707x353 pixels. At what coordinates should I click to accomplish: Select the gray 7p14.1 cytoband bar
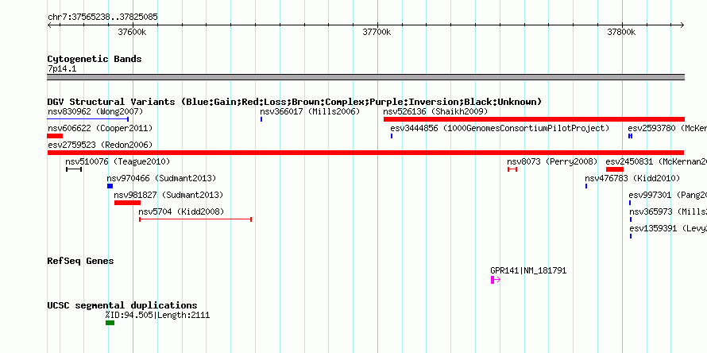click(x=365, y=77)
